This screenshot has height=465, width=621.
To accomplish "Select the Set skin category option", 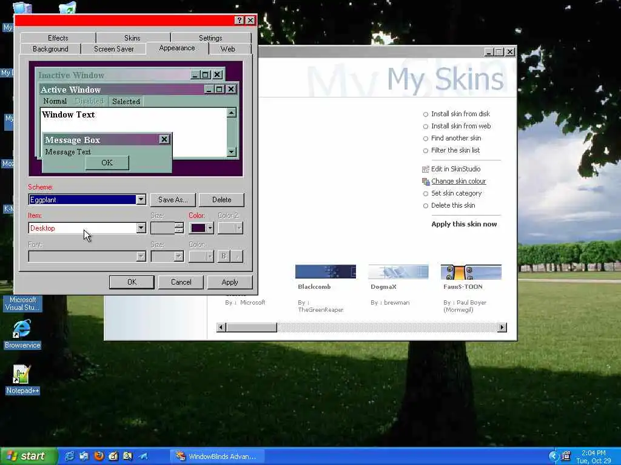I will click(452, 193).
